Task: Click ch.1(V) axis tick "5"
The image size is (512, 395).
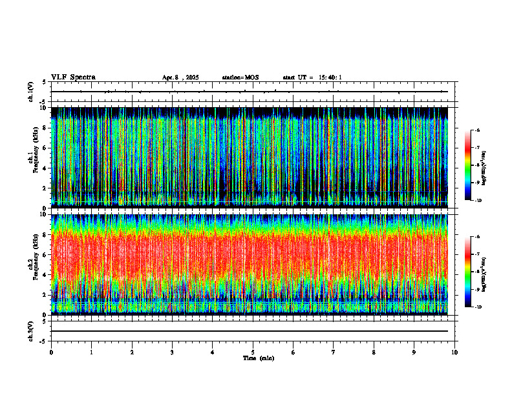Action: (45, 82)
